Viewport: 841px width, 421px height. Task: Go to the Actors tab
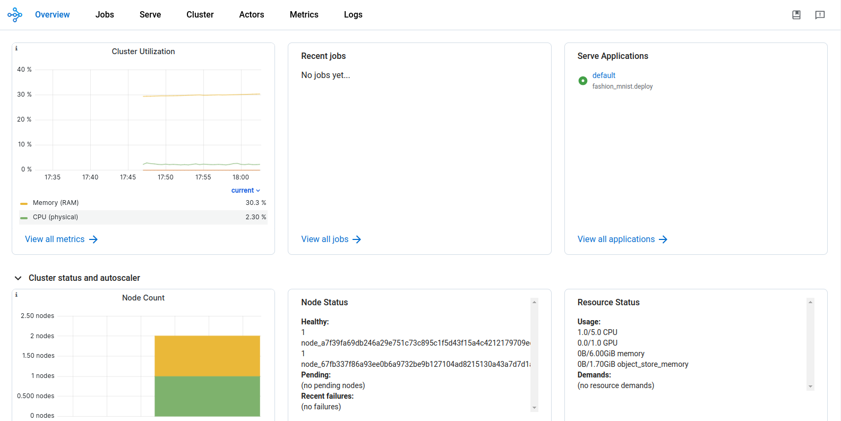(251, 15)
